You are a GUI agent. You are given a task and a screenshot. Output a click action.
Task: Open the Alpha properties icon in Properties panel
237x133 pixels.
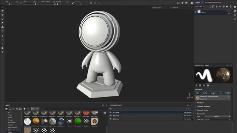click(x=200, y=85)
